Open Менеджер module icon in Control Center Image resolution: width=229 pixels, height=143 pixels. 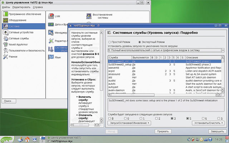(51, 33)
